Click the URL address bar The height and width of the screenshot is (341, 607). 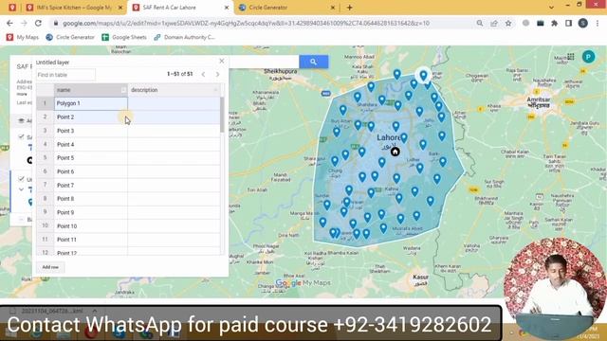coord(246,23)
